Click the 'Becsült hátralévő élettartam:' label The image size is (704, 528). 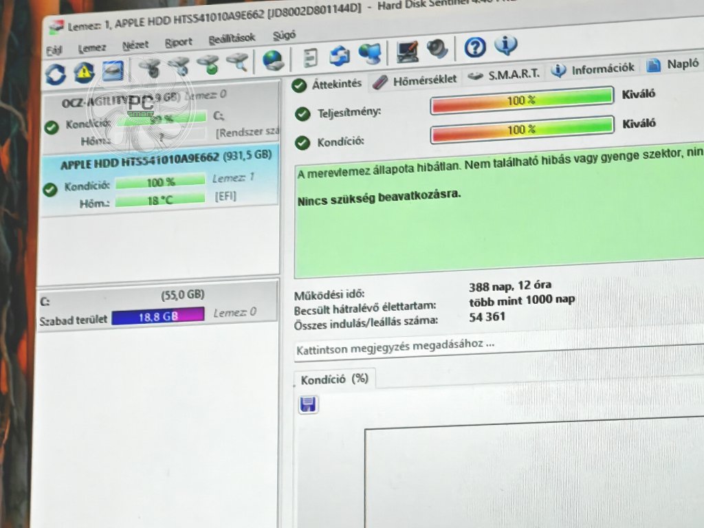(364, 308)
